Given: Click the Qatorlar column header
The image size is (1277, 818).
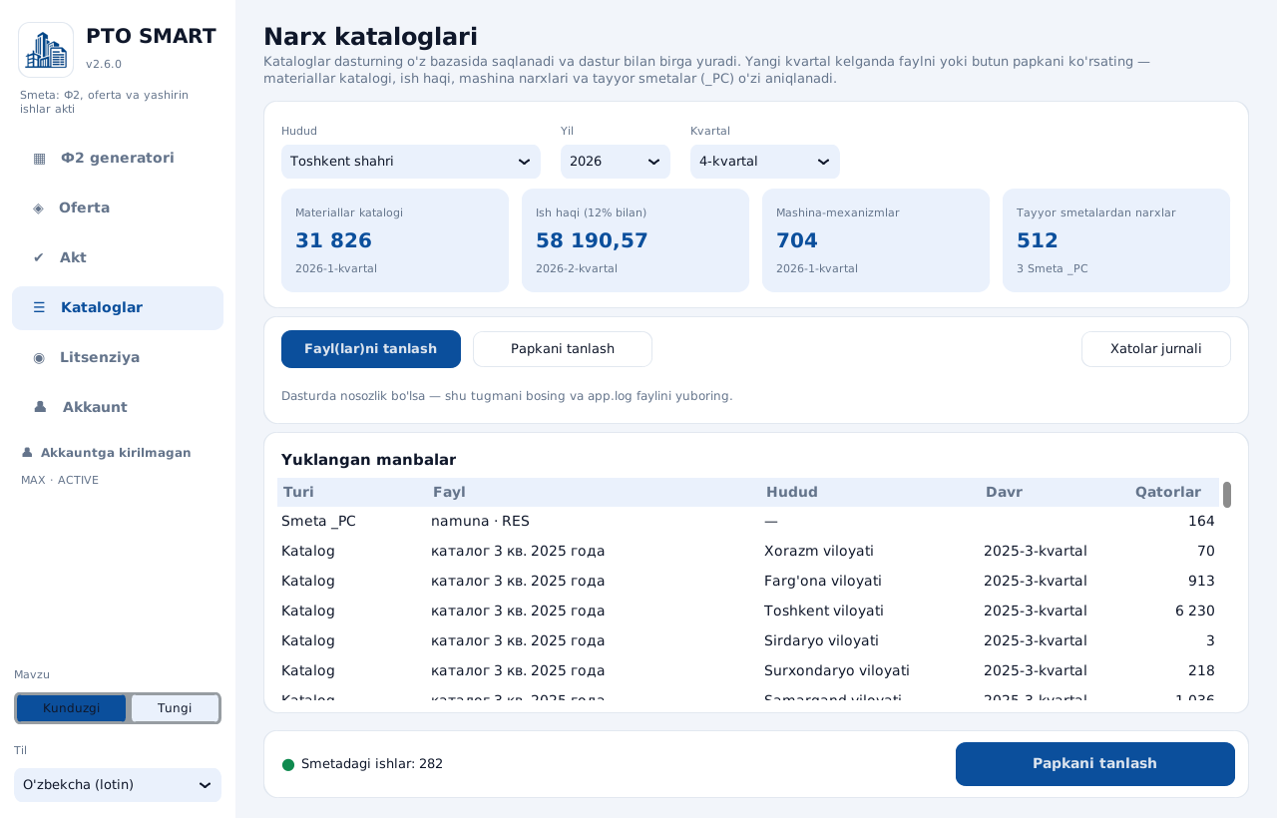Looking at the screenshot, I should (x=1168, y=492).
